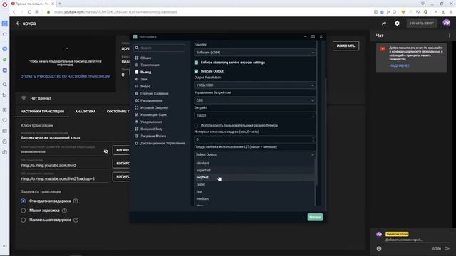This screenshot has width=456, height=256.
Task: Copy the stream URL rtmp live2
Action: point(121,164)
